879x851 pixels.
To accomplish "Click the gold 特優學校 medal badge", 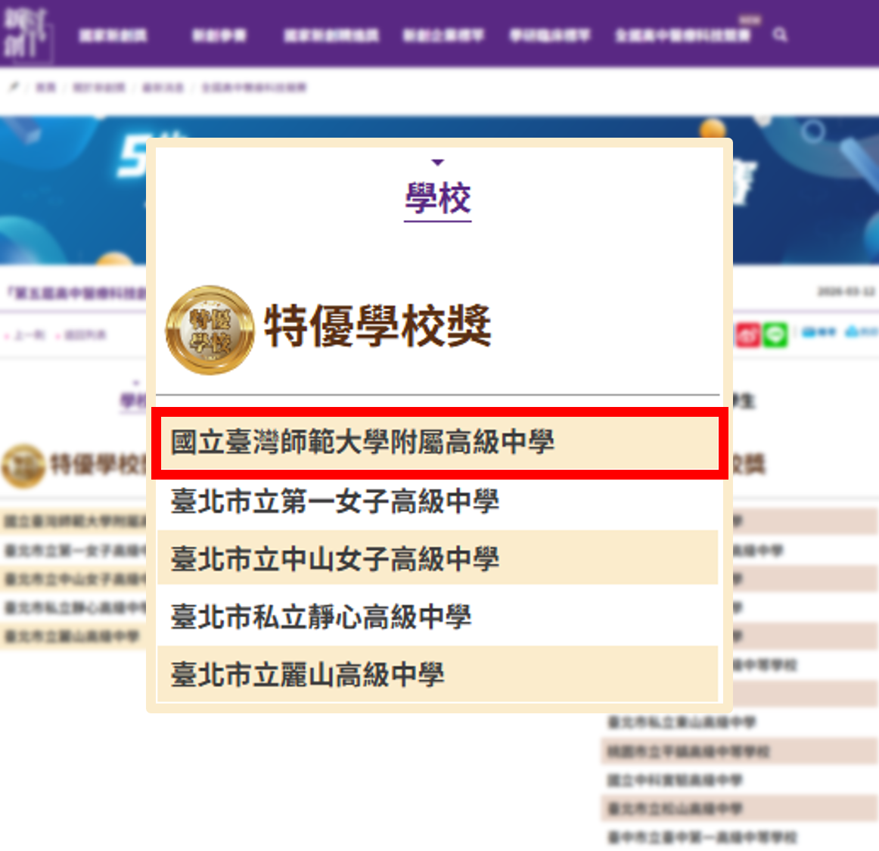I will [x=210, y=330].
